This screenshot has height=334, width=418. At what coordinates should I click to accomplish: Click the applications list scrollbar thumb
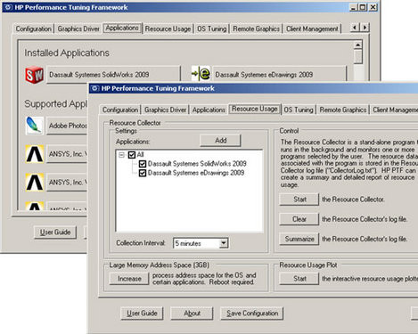pyautogui.click(x=358, y=57)
